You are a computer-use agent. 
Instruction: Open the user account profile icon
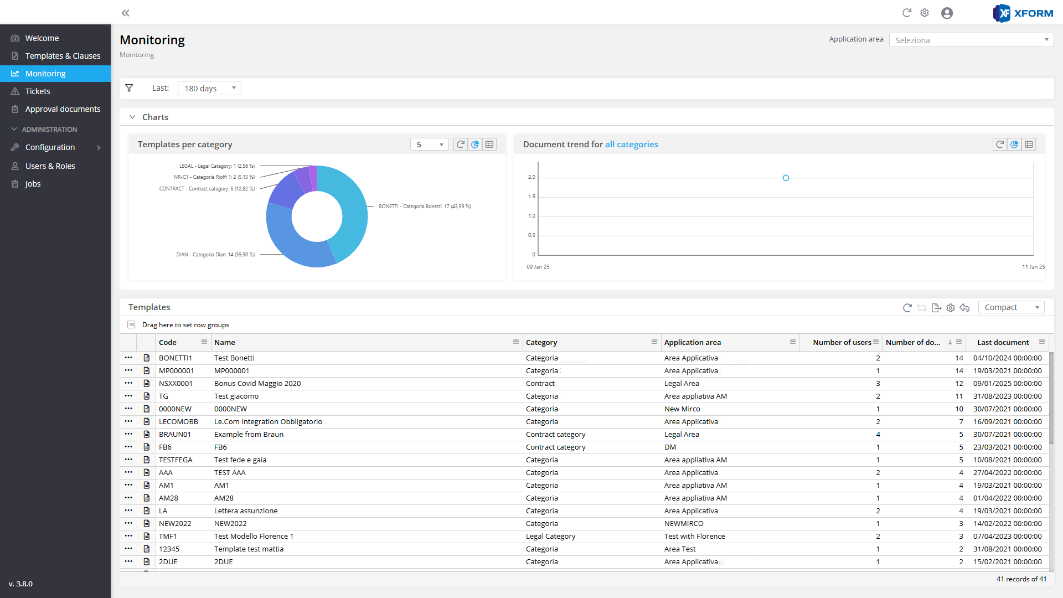(x=947, y=13)
